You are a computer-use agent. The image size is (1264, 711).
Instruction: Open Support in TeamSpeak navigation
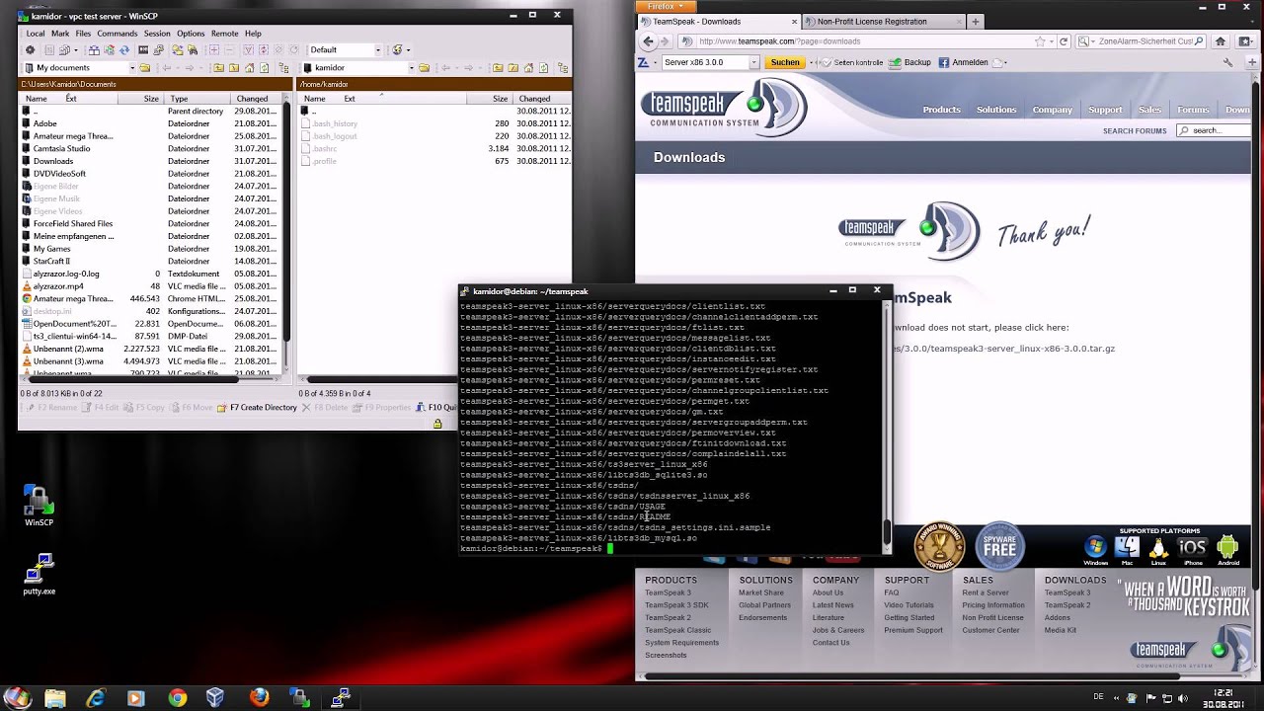(x=1105, y=110)
